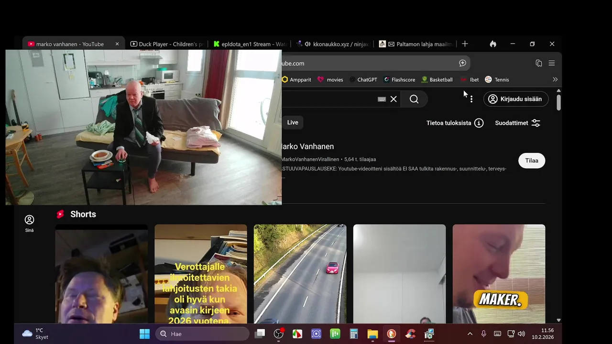This screenshot has width=612, height=344.
Task: Clear the YouTube search text with the X
Action: pos(393,99)
